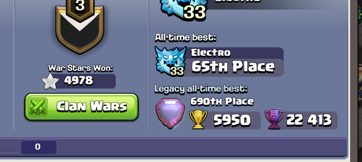Click the purple legend trophy icon
Image resolution: width=362 pixels, height=162 pixels.
[274, 119]
